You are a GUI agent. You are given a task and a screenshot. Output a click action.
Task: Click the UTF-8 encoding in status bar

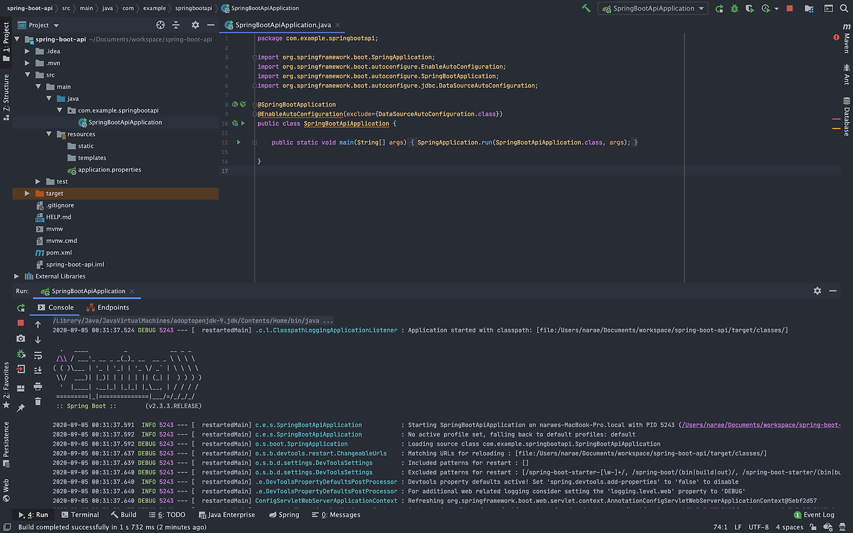758,527
